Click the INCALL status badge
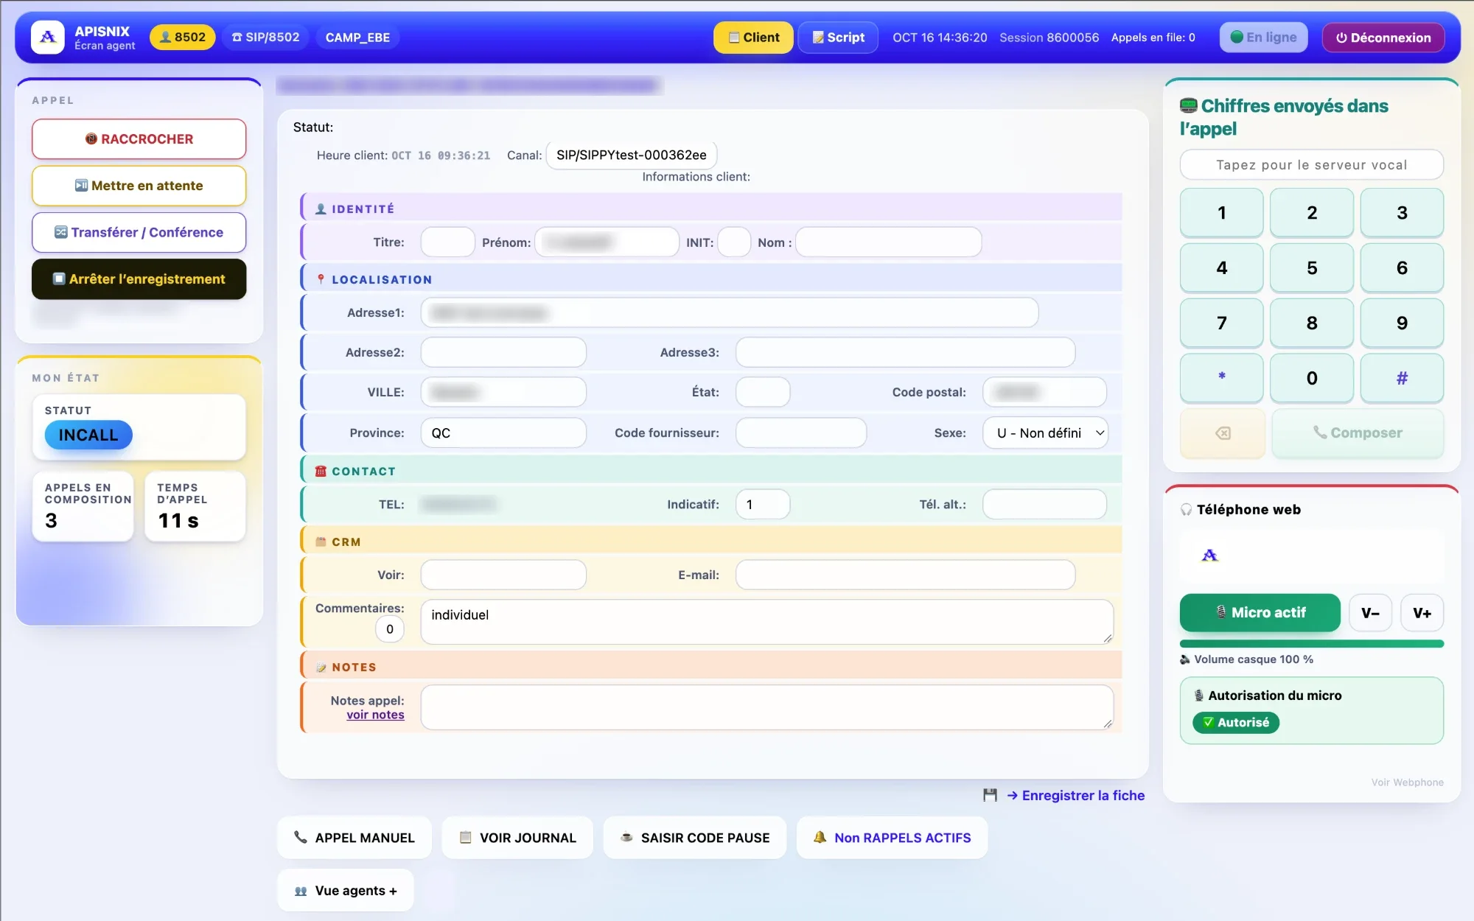This screenshot has width=1474, height=921. 88,435
